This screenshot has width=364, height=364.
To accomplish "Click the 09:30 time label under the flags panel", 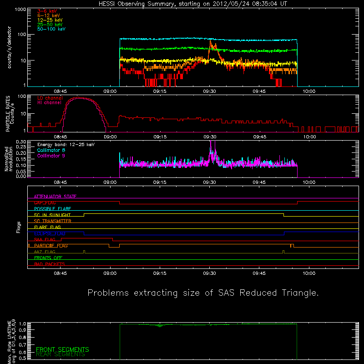I will tap(209, 273).
